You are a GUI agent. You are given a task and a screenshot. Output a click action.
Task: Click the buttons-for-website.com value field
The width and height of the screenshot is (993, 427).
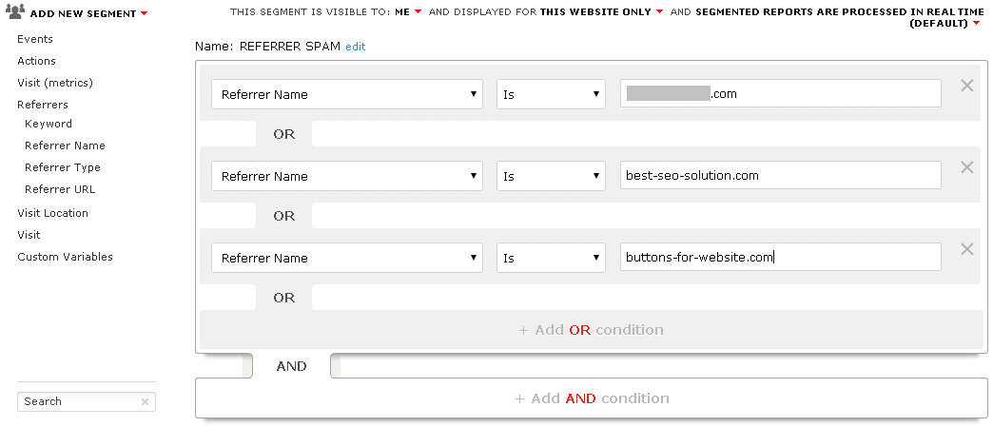(780, 258)
